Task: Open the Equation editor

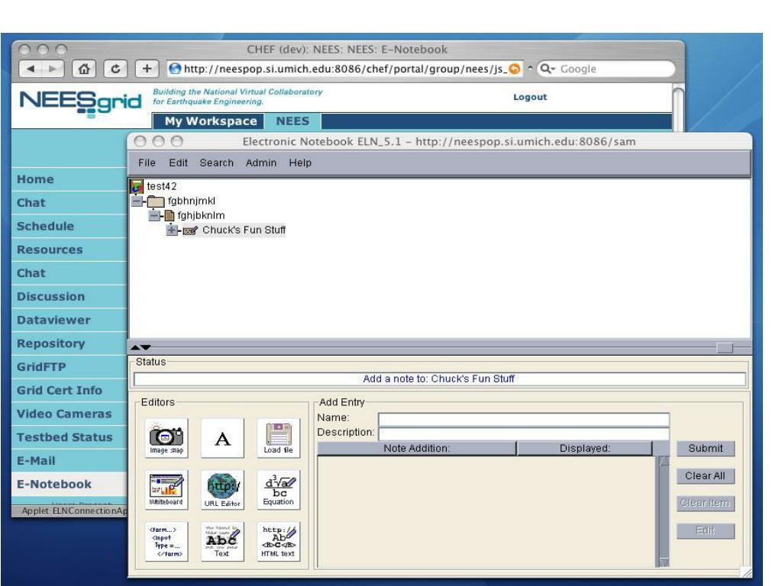Action: point(278,489)
